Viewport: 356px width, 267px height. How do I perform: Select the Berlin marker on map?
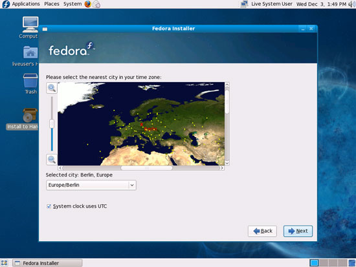(142, 124)
